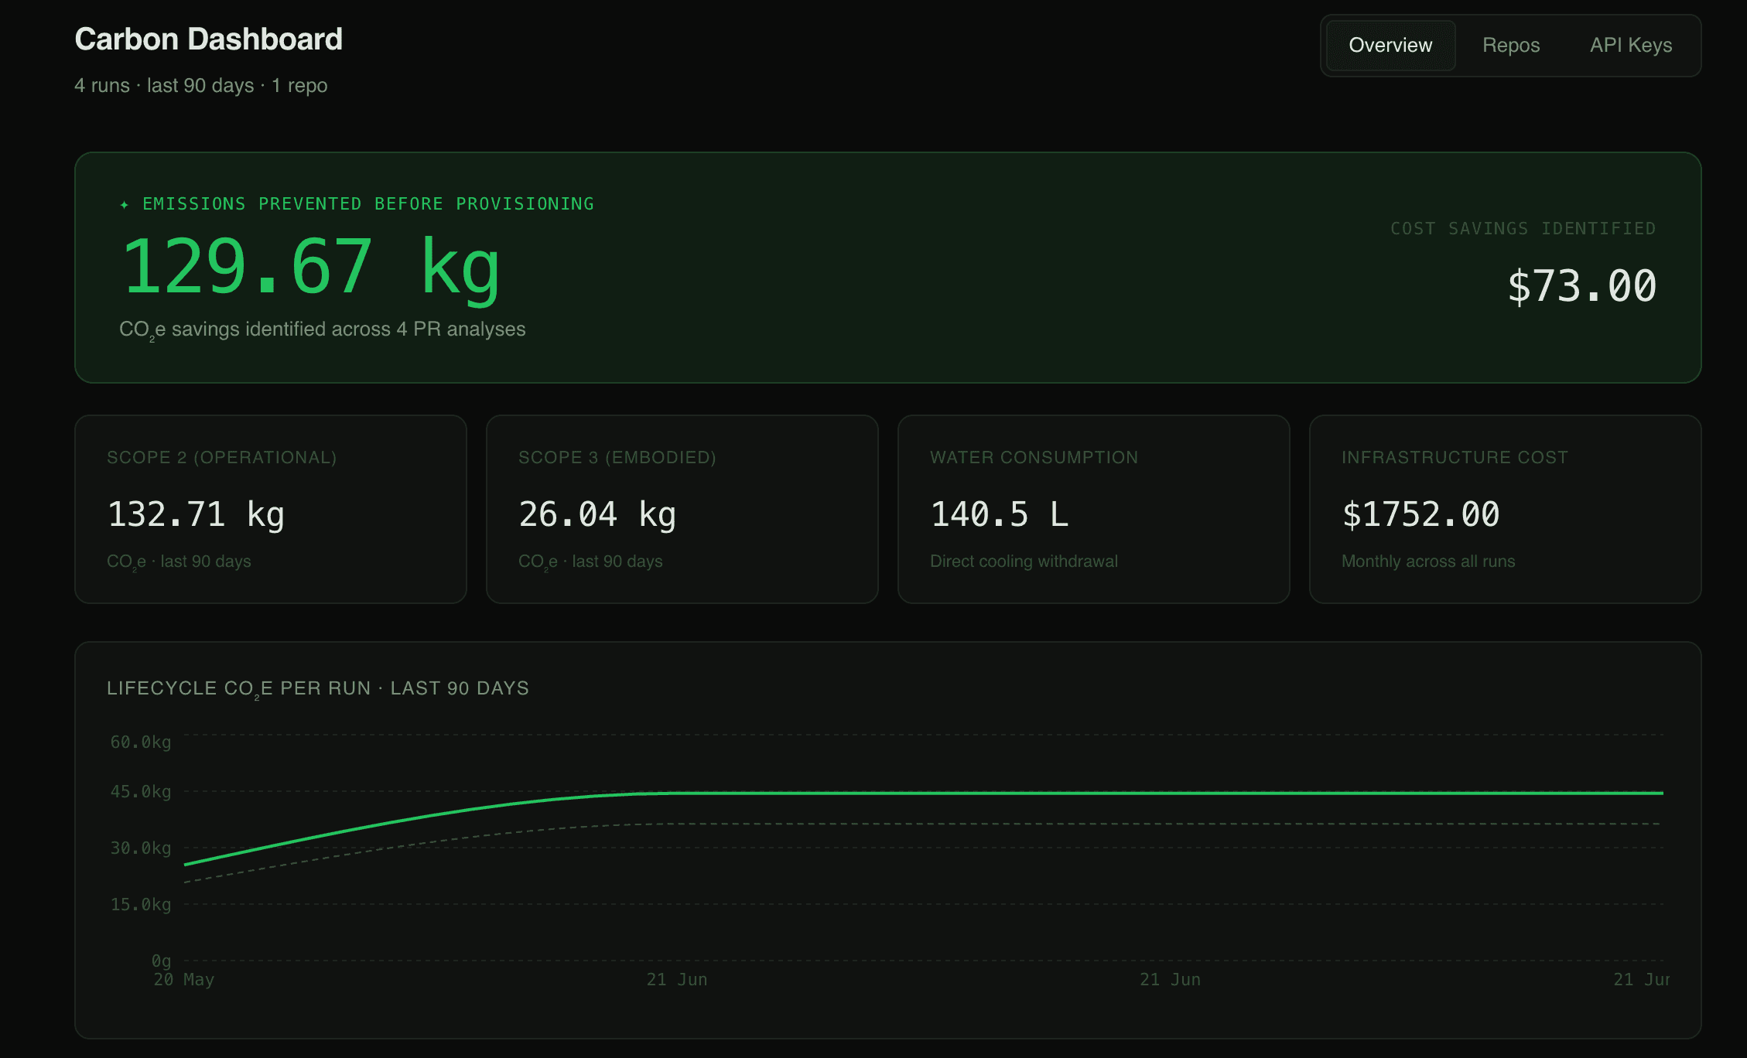1747x1058 pixels.
Task: Click the $1752.00 infrastructure cost value
Action: (1421, 515)
